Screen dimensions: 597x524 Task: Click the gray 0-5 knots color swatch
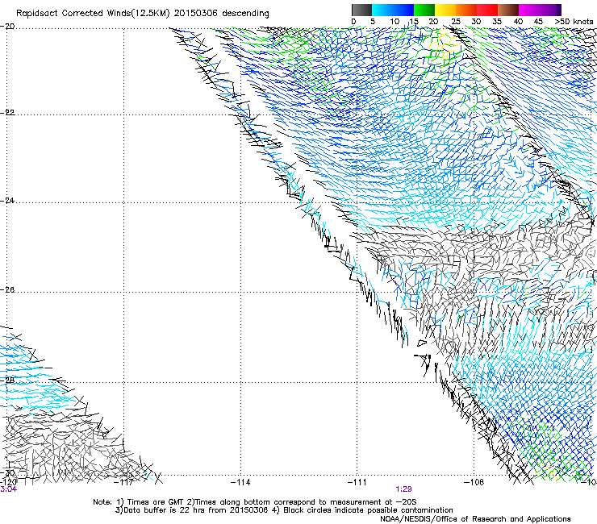point(361,10)
